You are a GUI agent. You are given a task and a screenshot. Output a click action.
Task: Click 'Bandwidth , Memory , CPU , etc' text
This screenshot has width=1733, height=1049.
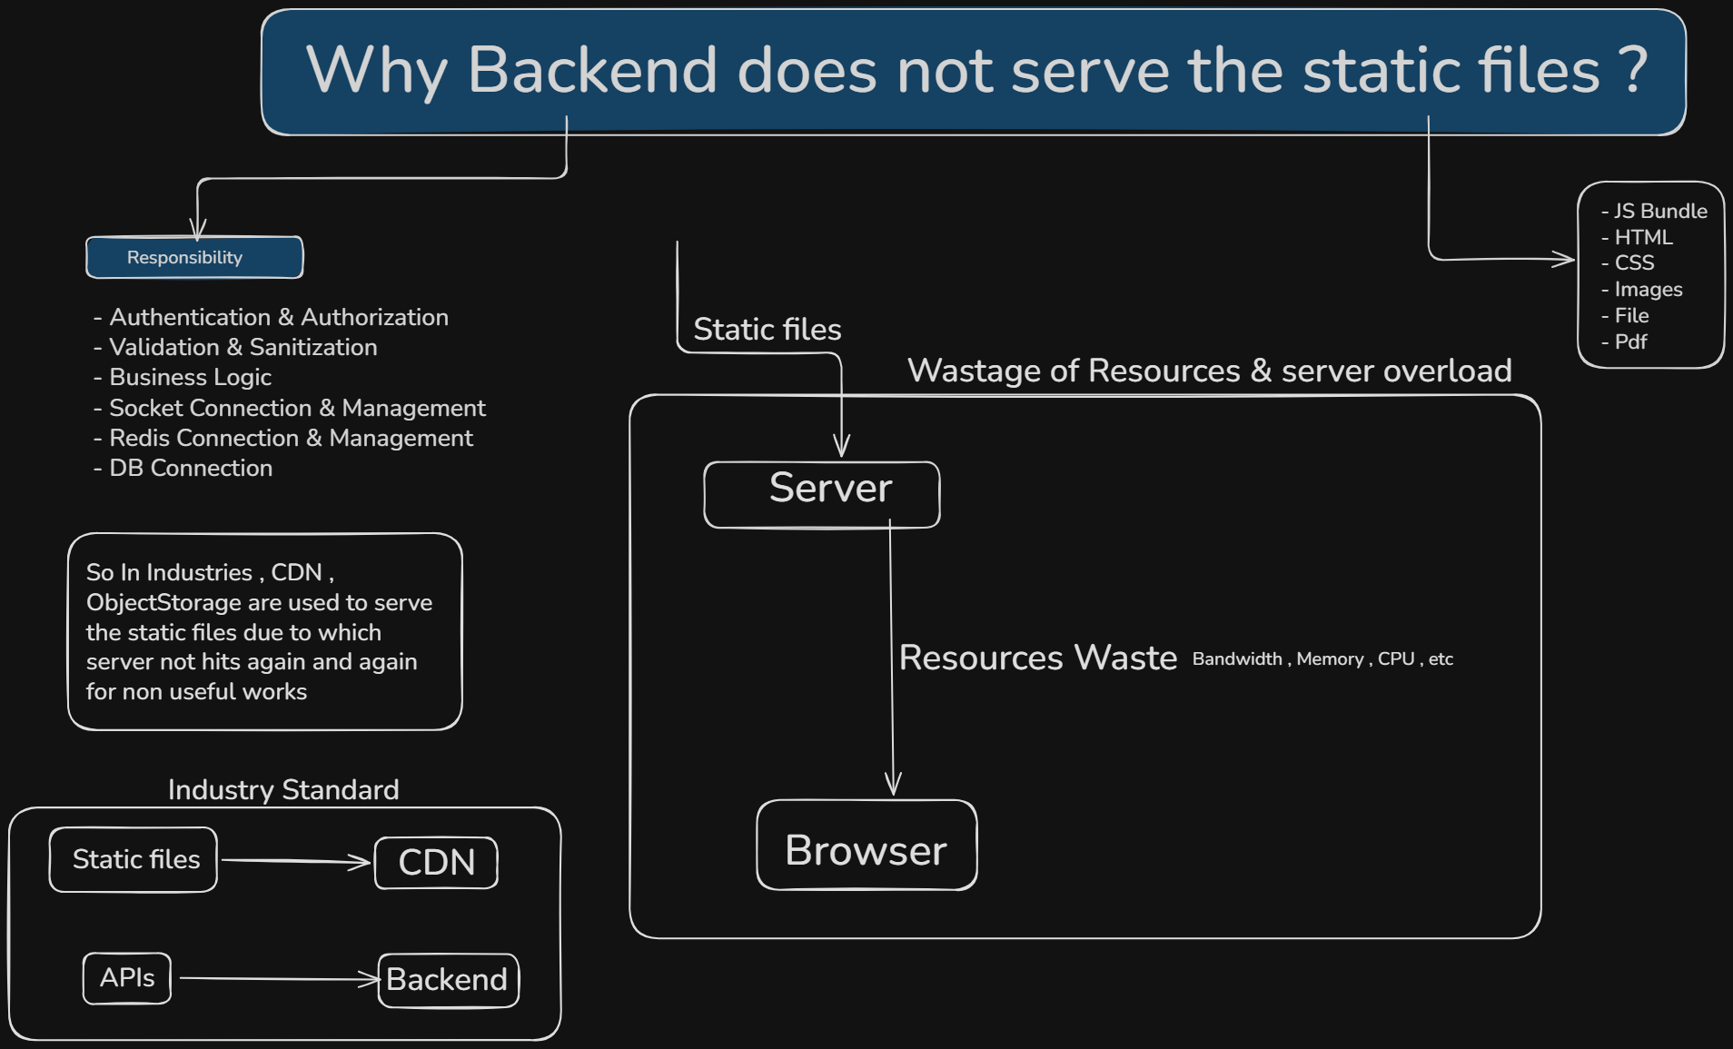1322,659
